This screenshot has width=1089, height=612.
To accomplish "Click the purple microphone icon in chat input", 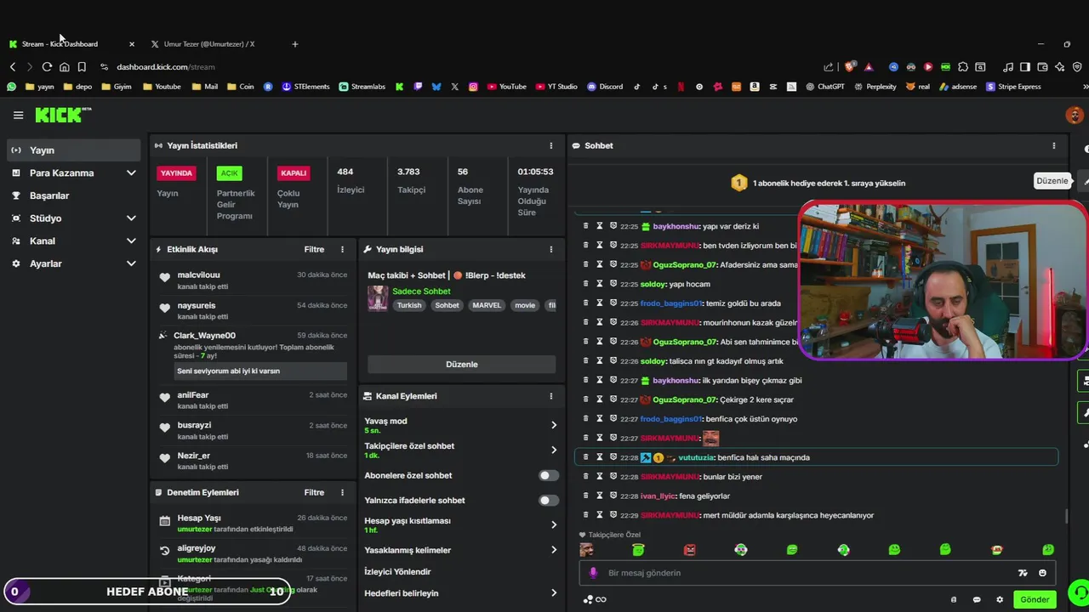I will pyautogui.click(x=593, y=573).
